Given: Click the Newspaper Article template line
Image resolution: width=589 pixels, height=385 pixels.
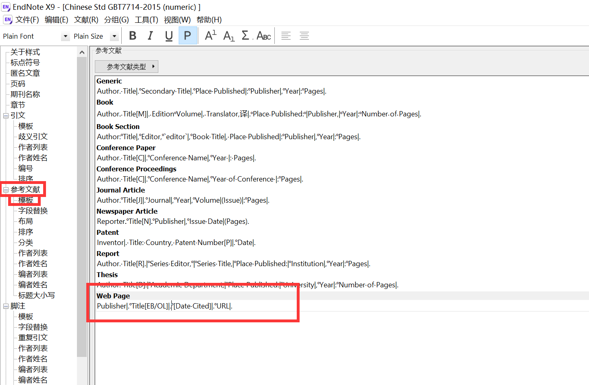Looking at the screenshot, I should [173, 221].
